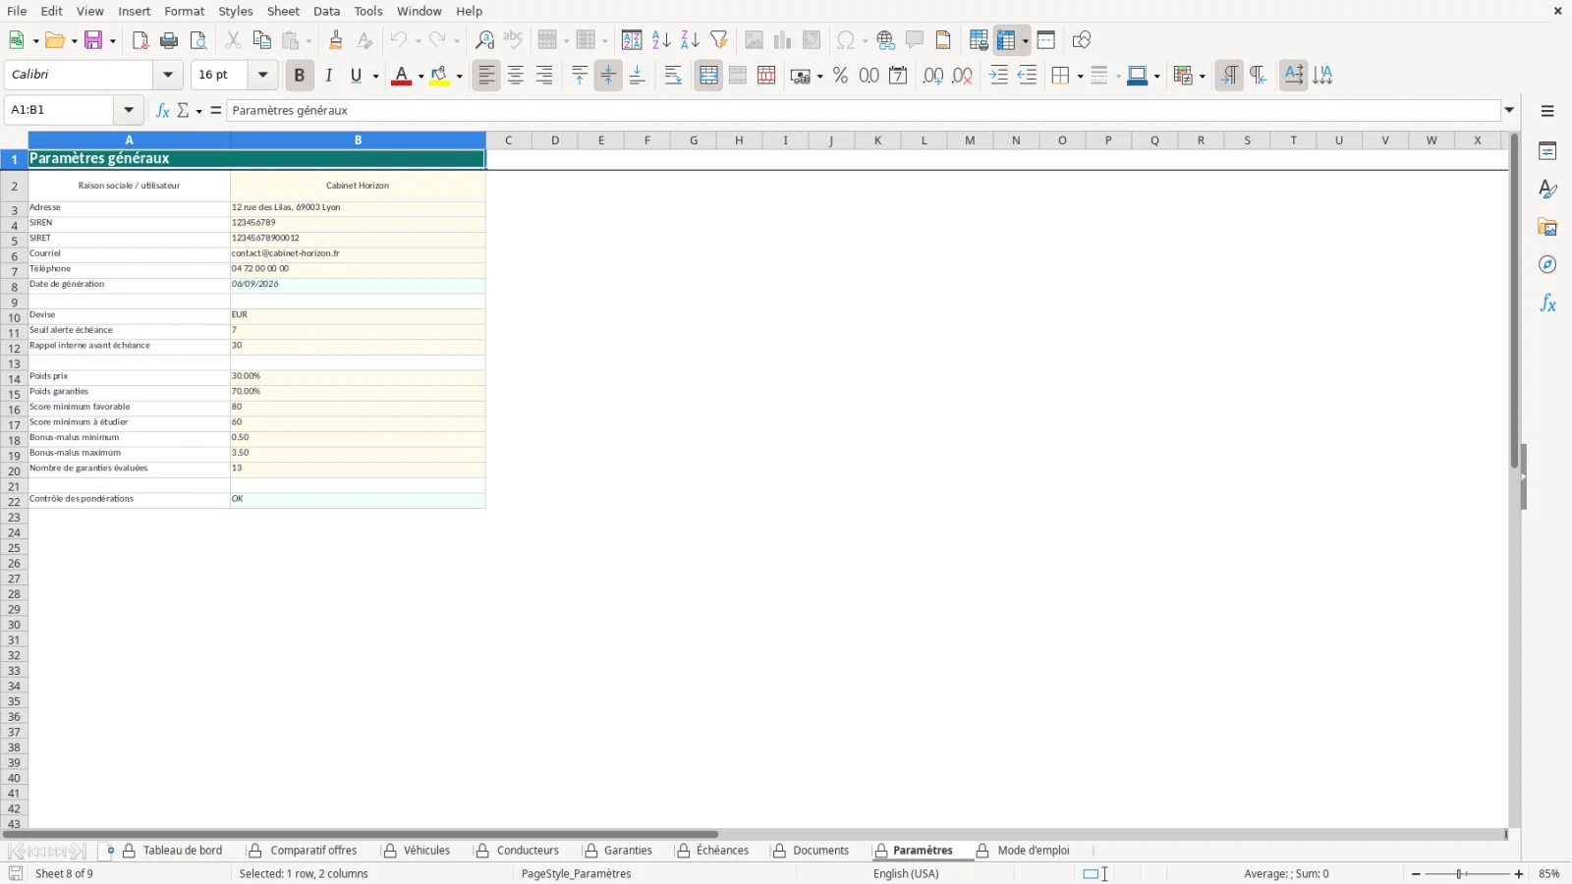Insert special character omega icon

(x=845, y=40)
